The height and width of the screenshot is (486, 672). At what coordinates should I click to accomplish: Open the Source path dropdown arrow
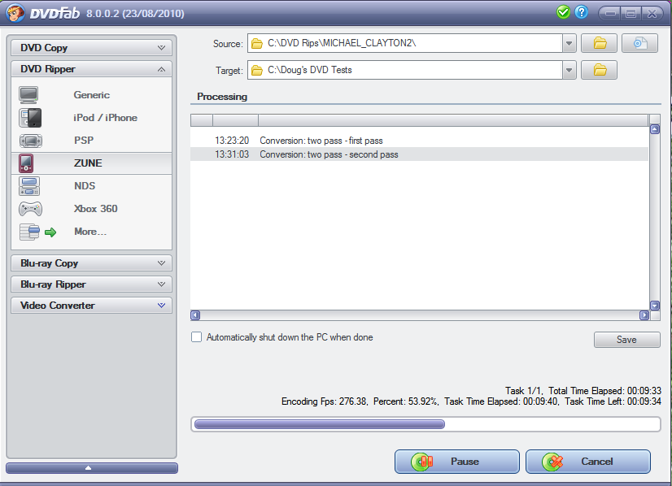point(569,43)
